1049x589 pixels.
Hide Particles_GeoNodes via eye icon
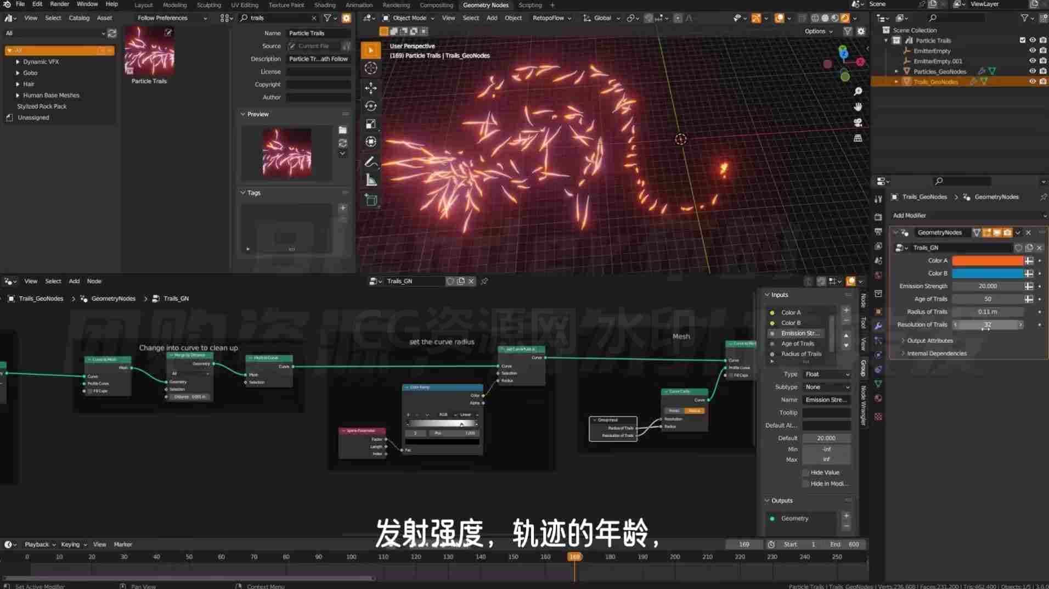(x=1033, y=71)
